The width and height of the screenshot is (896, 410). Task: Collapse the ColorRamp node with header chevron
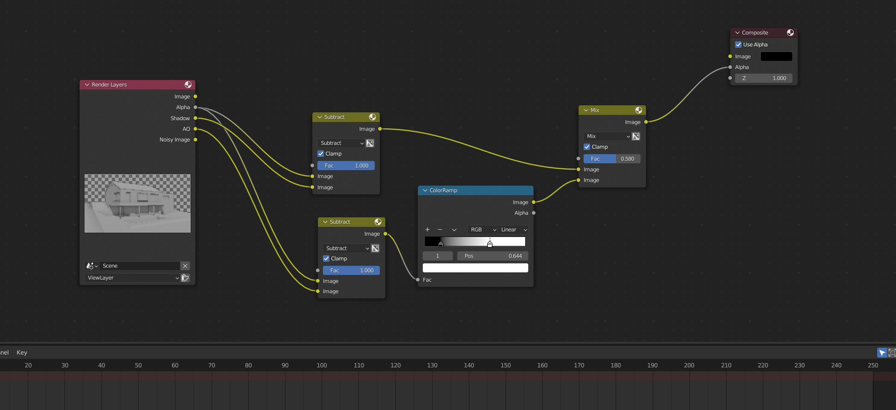coord(425,191)
